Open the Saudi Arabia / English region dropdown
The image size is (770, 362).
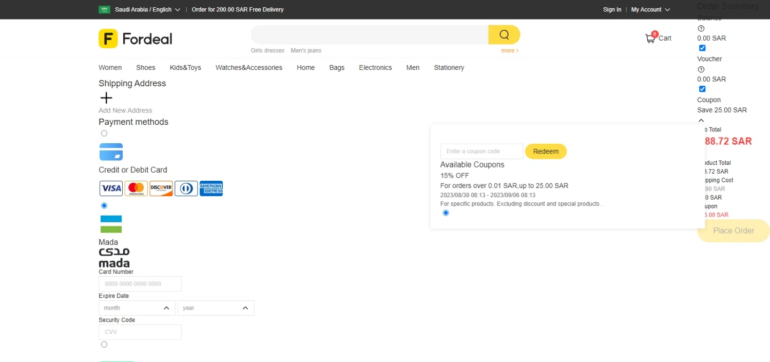(x=147, y=9)
